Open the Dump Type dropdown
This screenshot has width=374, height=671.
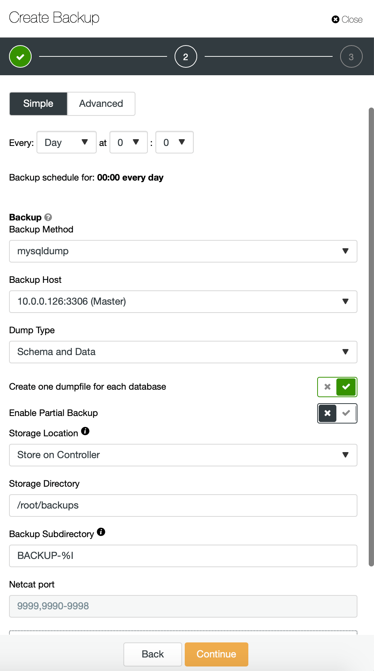point(183,352)
